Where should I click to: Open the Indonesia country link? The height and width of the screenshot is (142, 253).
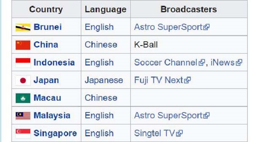[54, 62]
